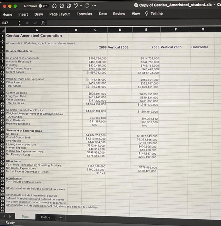
Task: Click the previous sheet navigation arrow
Action: tap(5, 216)
